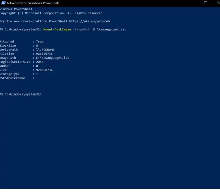Click the LogicalSectorSize value 2048

coord(40,62)
